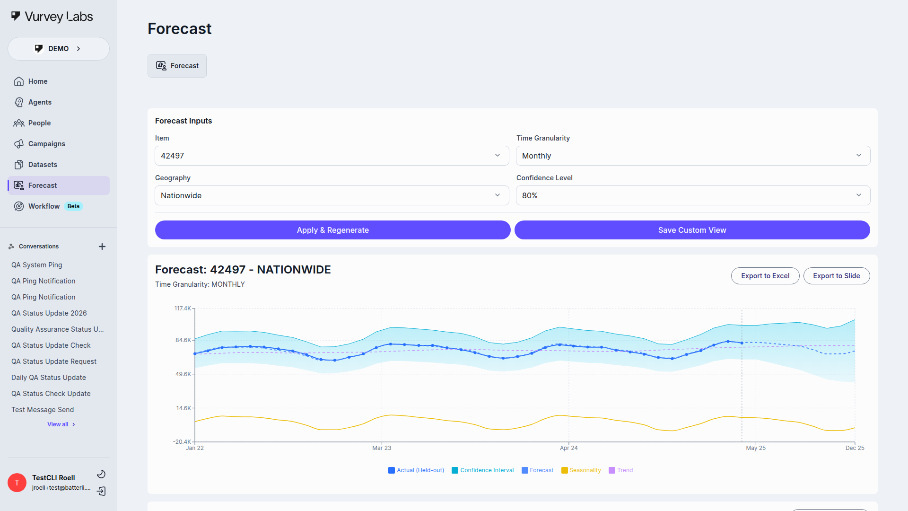Select the Agents icon in sidebar
The width and height of the screenshot is (908, 511).
19,102
